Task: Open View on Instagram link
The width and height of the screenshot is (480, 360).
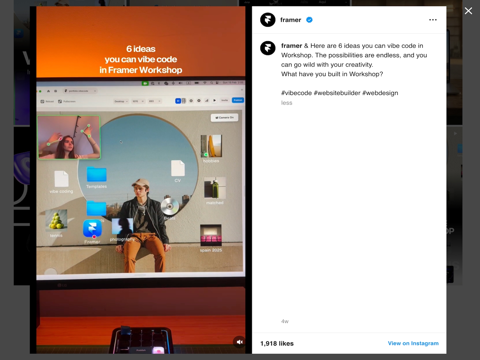Action: (413, 343)
